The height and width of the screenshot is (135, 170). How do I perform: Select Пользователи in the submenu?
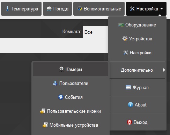(x=71, y=83)
